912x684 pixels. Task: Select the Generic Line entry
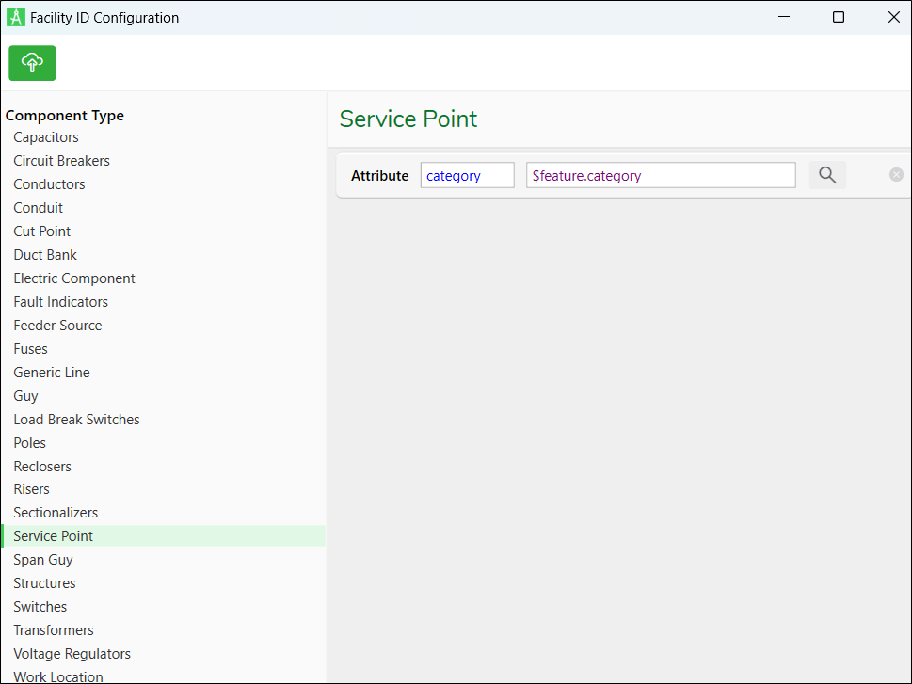52,373
